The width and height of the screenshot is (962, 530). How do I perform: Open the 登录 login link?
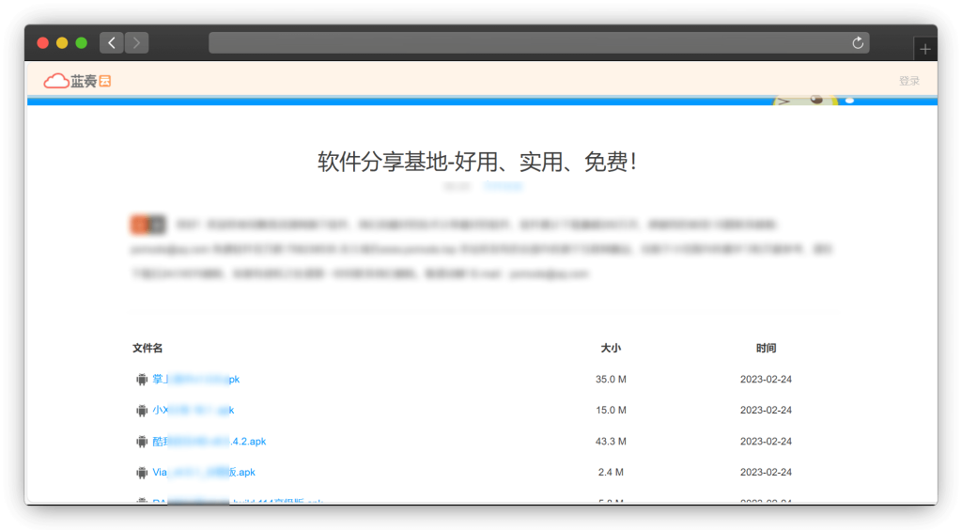909,81
